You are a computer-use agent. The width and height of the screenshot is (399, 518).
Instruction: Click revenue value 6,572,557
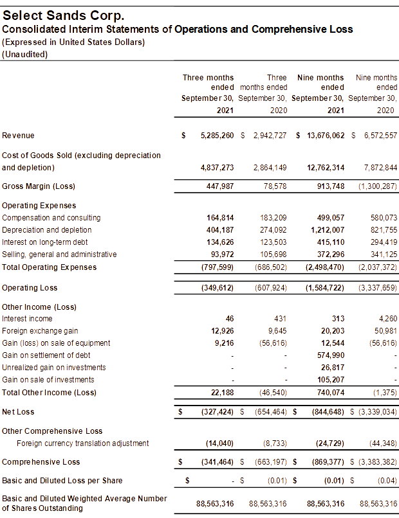pos(380,136)
